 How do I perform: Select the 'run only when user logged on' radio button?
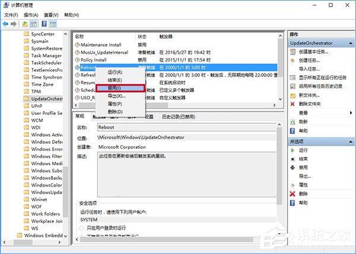pyautogui.click(x=82, y=228)
